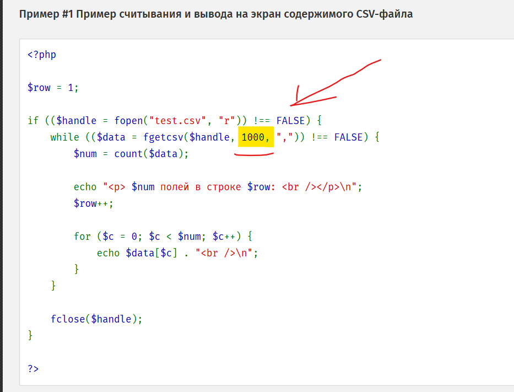Click the closing '?>' tag
Viewport: 514px width, 392px height.
coord(33,369)
